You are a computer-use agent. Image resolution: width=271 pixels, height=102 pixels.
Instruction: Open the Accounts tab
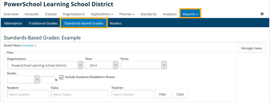point(32,14)
